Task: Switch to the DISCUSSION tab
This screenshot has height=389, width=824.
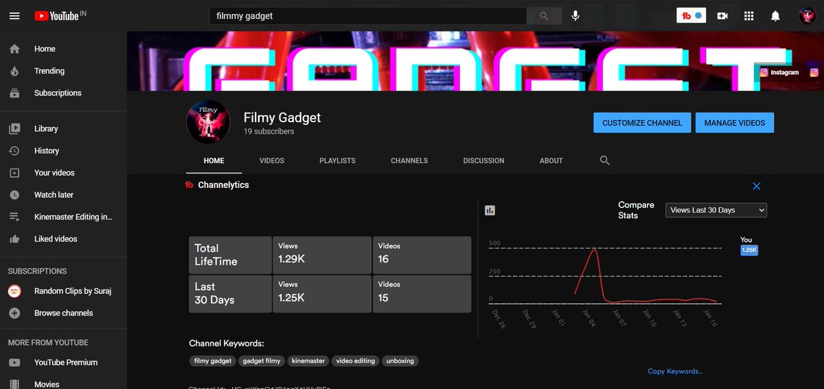Action: [483, 161]
